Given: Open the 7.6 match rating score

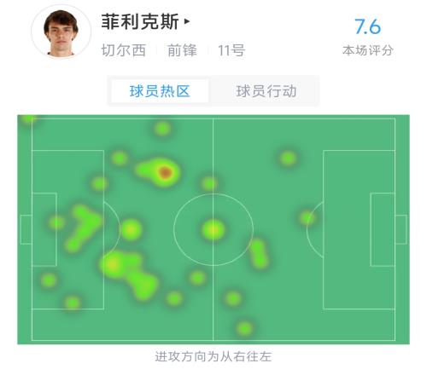Looking at the screenshot, I should (367, 27).
